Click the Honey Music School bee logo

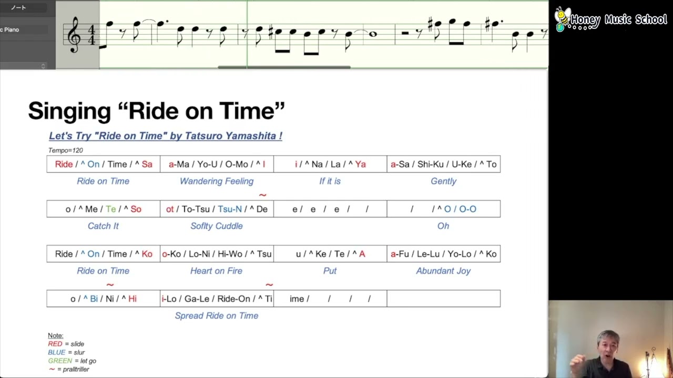click(563, 19)
